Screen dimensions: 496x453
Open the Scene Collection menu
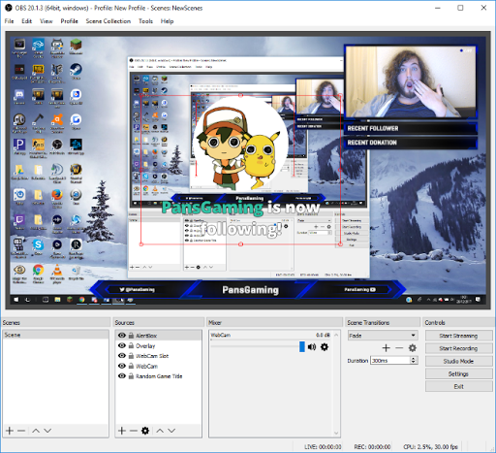point(108,21)
